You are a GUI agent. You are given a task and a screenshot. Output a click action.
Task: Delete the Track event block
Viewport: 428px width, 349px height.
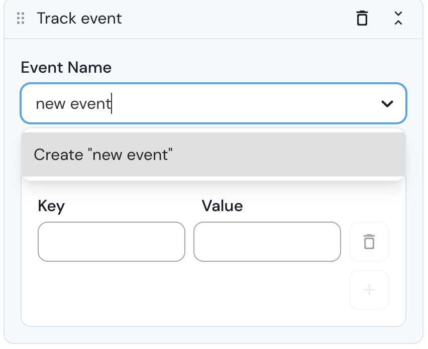click(x=362, y=19)
